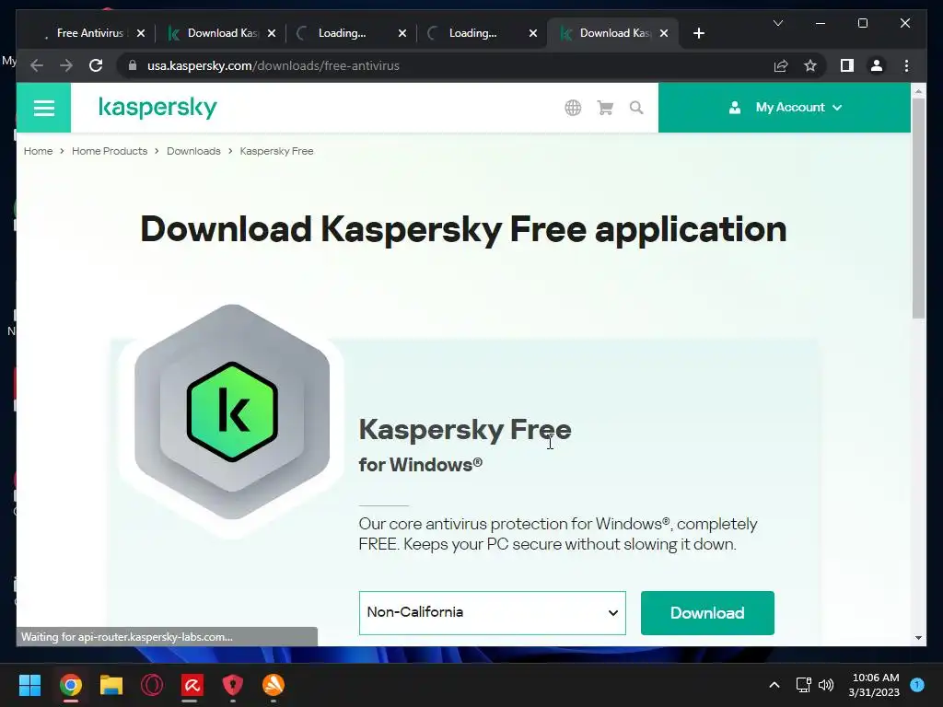
Task: Open red shield security taskbar app
Action: coord(233,685)
